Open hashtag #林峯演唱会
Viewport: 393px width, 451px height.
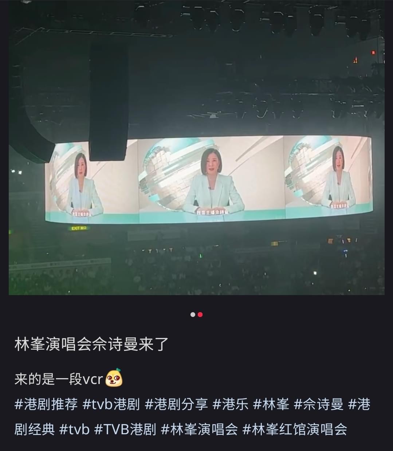tap(199, 430)
